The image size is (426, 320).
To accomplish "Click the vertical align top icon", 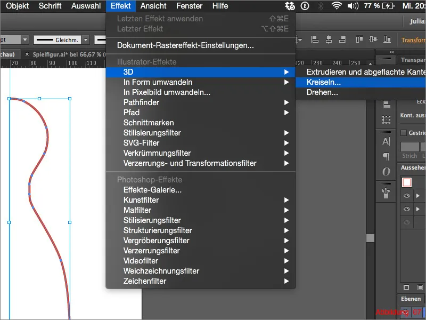I will [359, 39].
